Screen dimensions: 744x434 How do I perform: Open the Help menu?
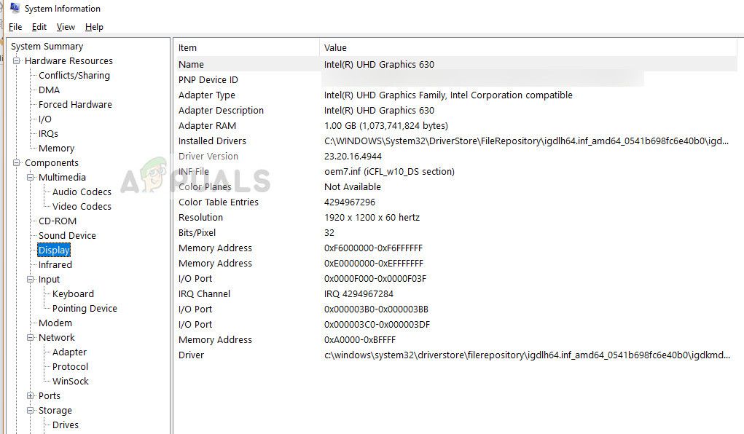tap(94, 27)
